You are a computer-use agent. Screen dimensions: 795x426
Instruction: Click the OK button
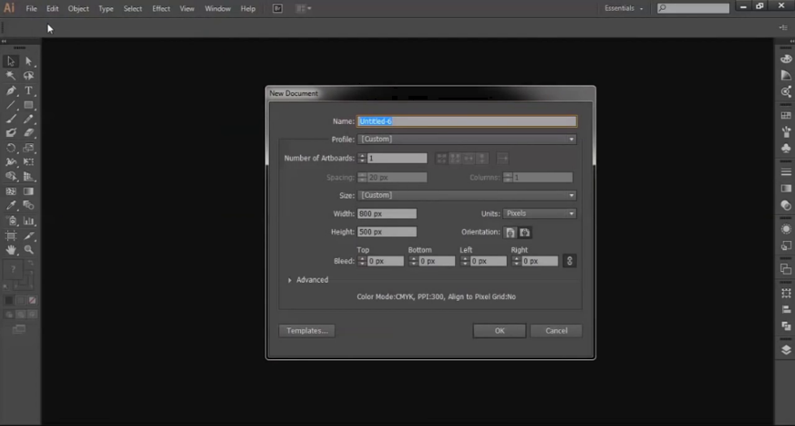click(x=499, y=331)
